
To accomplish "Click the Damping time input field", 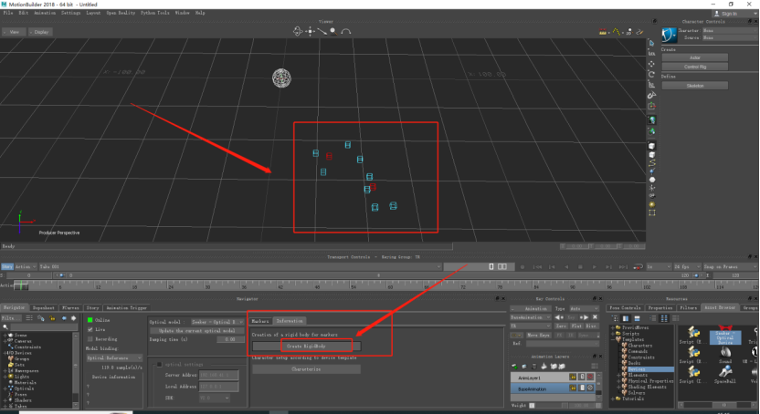I will tap(230, 339).
